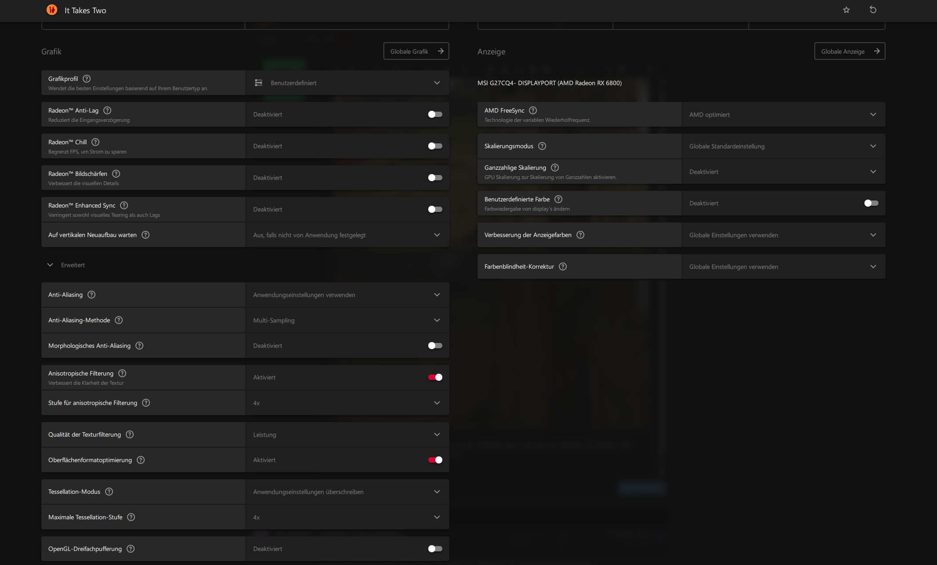This screenshot has height=565, width=937.
Task: Click help icon beside AMD FreeSync
Action: click(533, 110)
